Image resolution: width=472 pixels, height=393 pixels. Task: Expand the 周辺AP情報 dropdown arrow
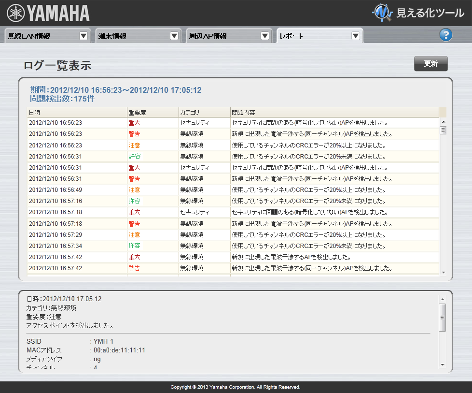pyautogui.click(x=265, y=36)
